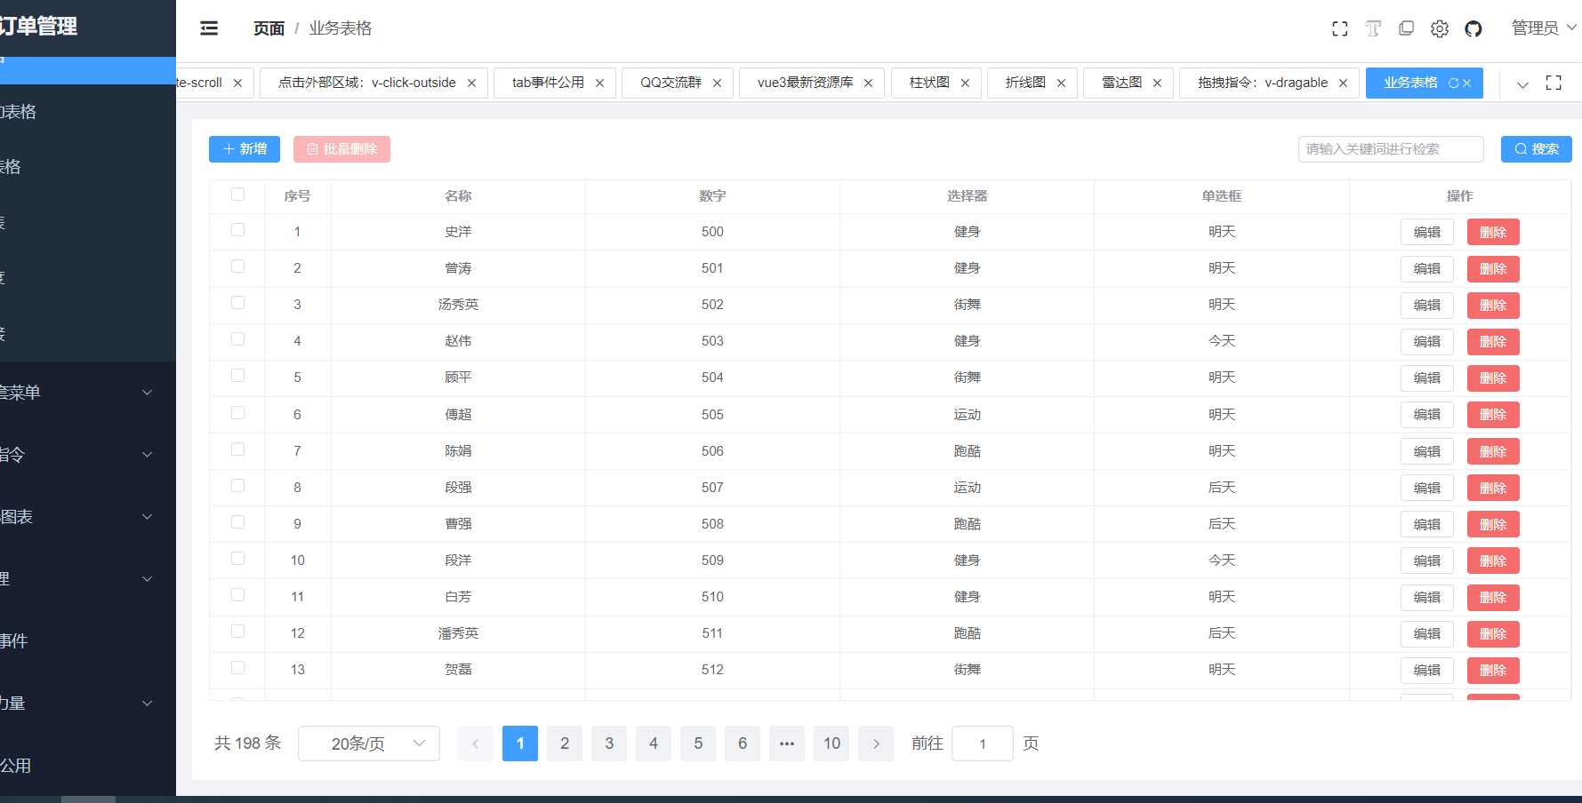
Task: Check the row for 傅超
Action: (x=237, y=412)
